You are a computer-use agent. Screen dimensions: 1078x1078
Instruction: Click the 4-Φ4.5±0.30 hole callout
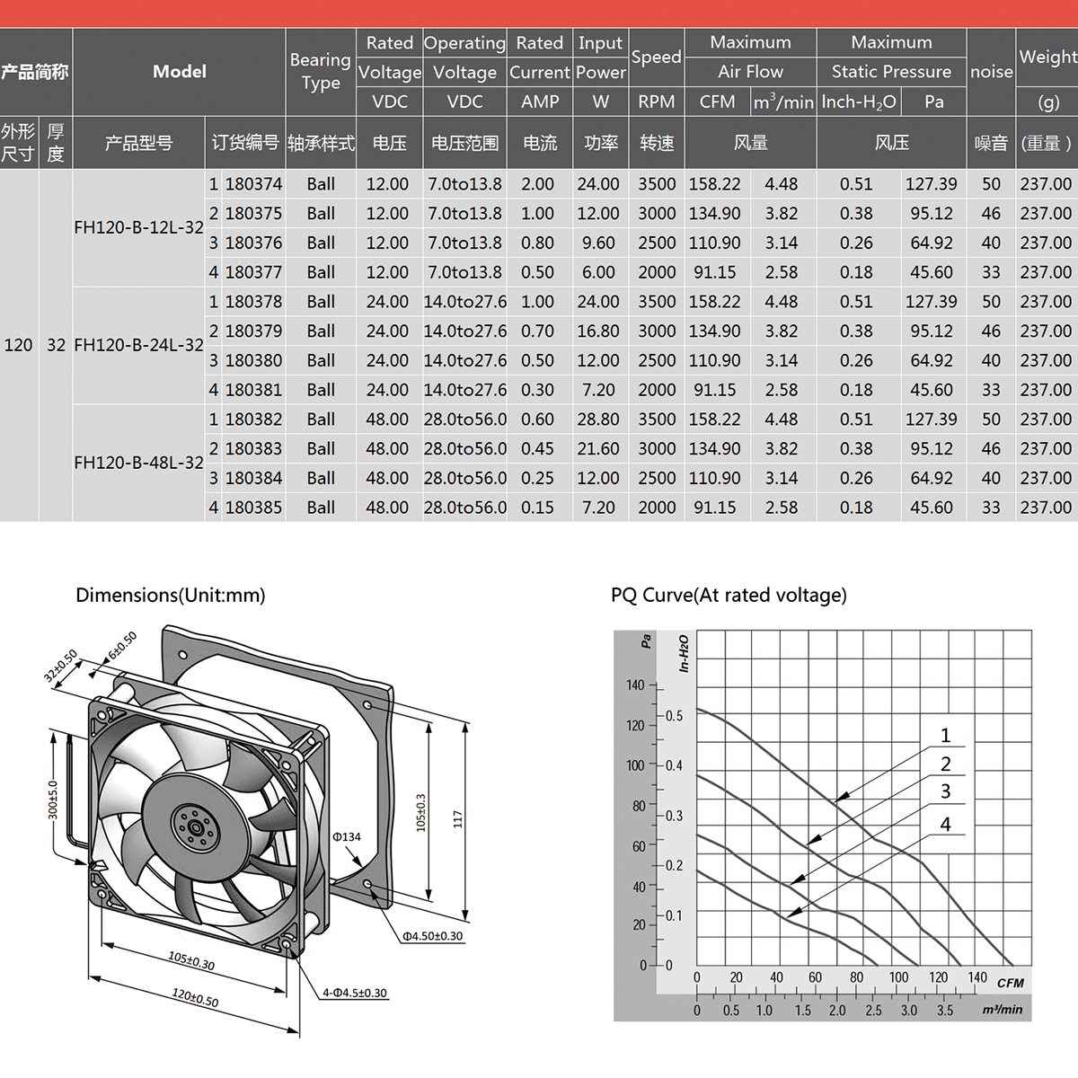[355, 993]
